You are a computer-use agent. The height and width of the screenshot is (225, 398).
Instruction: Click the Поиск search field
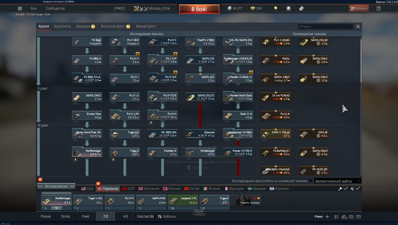325,26
